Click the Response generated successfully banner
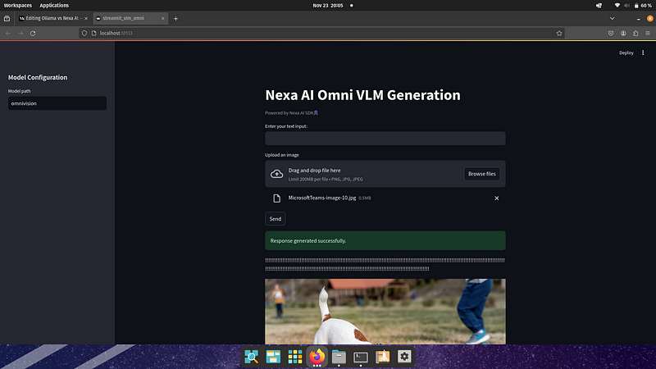Image resolution: width=656 pixels, height=369 pixels. point(385,240)
